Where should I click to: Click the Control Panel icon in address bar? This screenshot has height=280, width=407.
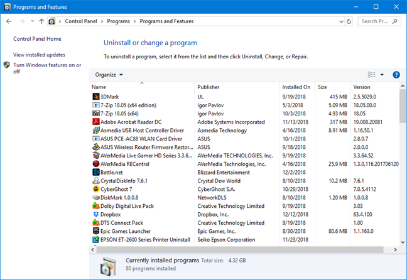(x=52, y=21)
